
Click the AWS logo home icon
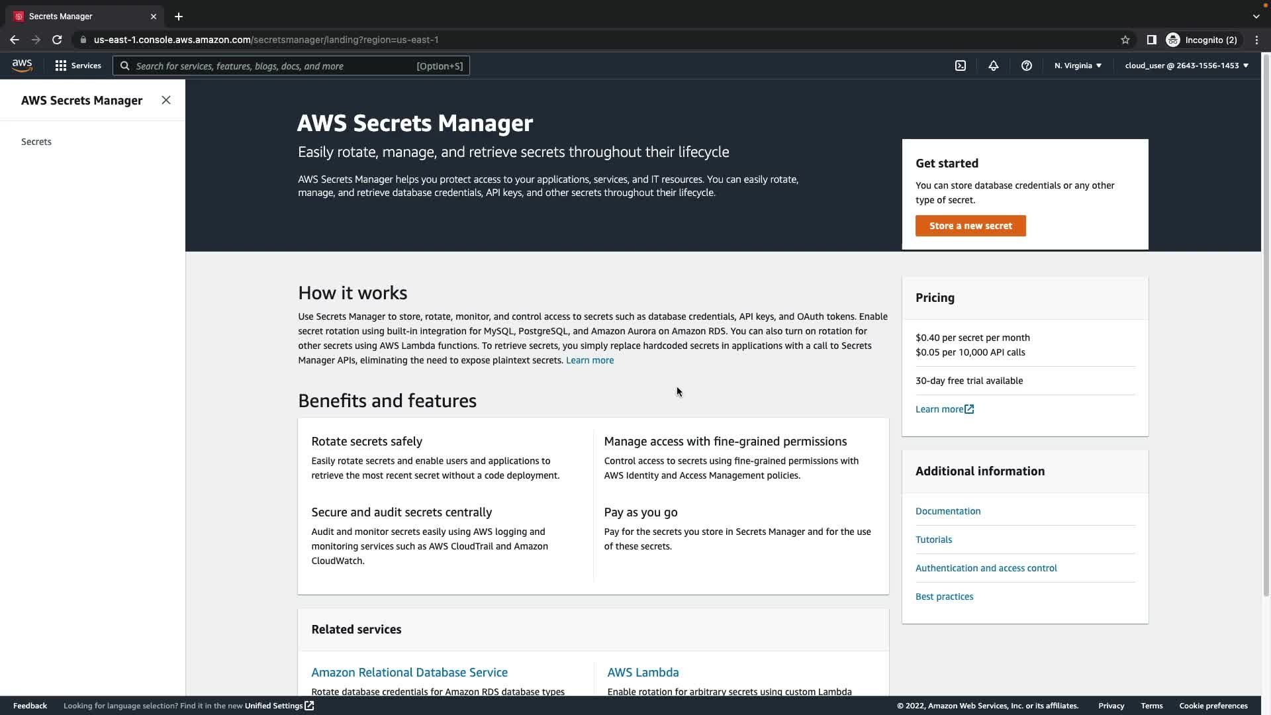pyautogui.click(x=22, y=66)
